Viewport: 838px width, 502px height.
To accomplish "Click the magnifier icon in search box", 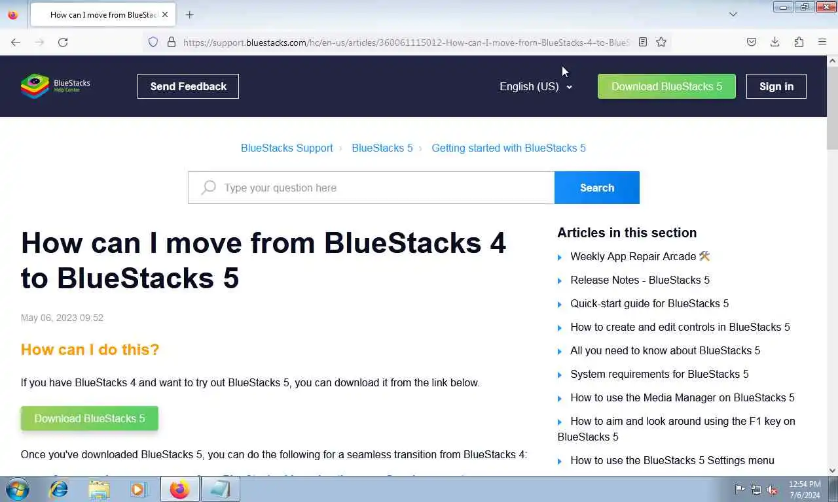I will tap(209, 188).
